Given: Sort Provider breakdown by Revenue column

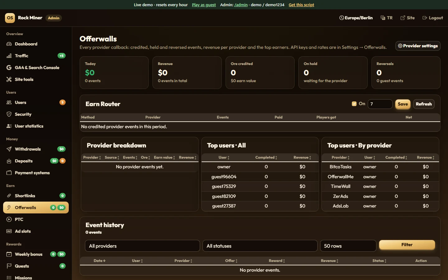Looking at the screenshot, I should [188, 157].
